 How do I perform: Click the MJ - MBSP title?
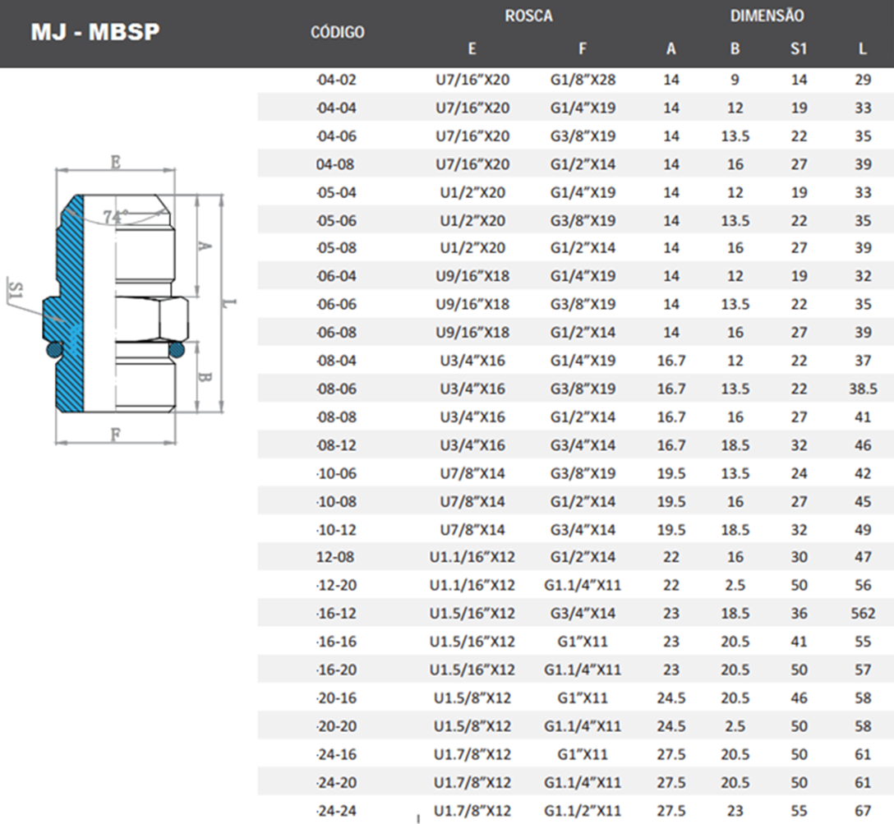point(95,32)
